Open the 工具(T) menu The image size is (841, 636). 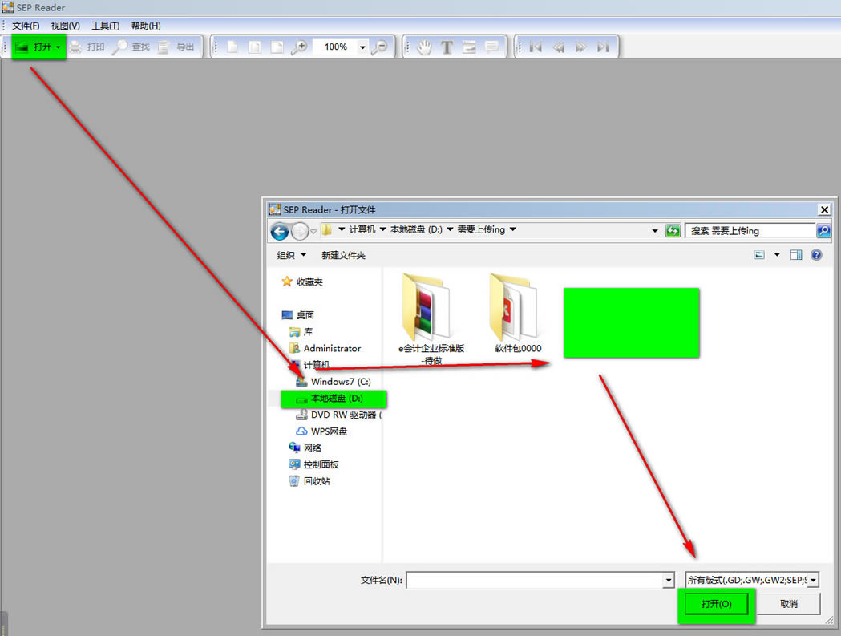point(105,26)
